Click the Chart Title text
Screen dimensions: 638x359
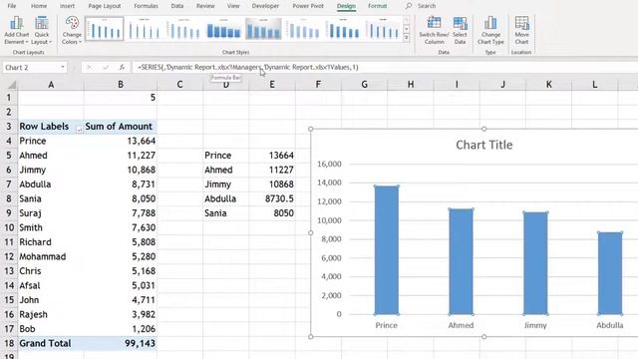click(483, 145)
